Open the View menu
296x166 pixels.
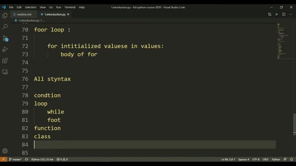(x=43, y=7)
